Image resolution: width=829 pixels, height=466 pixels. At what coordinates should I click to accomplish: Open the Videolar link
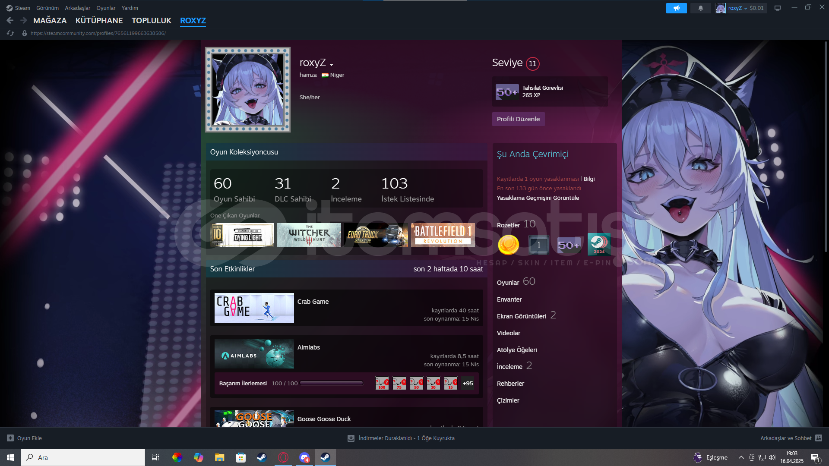click(509, 333)
